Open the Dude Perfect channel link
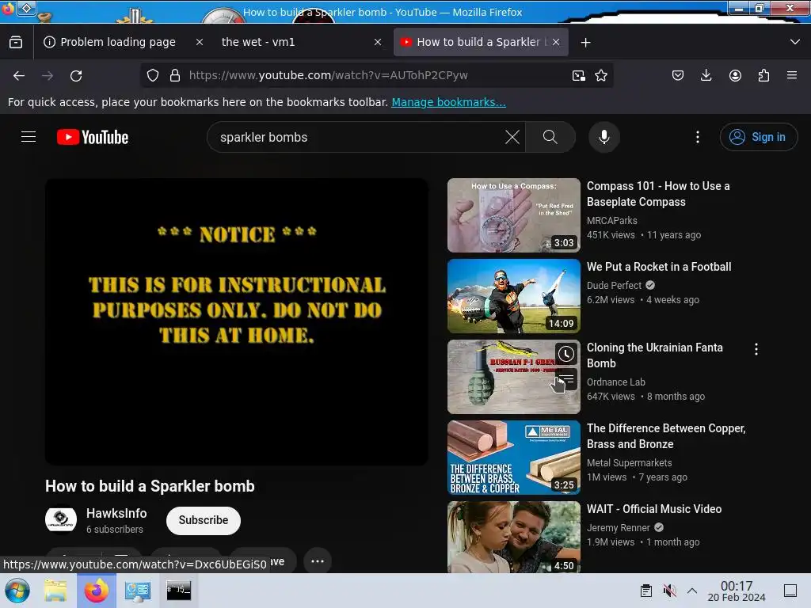The width and height of the screenshot is (811, 608). coord(614,285)
